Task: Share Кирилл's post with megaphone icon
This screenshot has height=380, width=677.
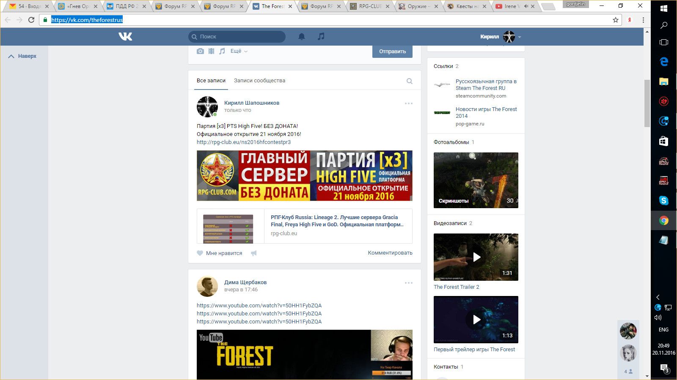Action: click(254, 253)
